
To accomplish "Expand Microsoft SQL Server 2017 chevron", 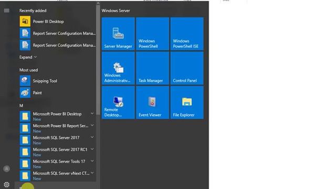I will pyautogui.click(x=92, y=137).
